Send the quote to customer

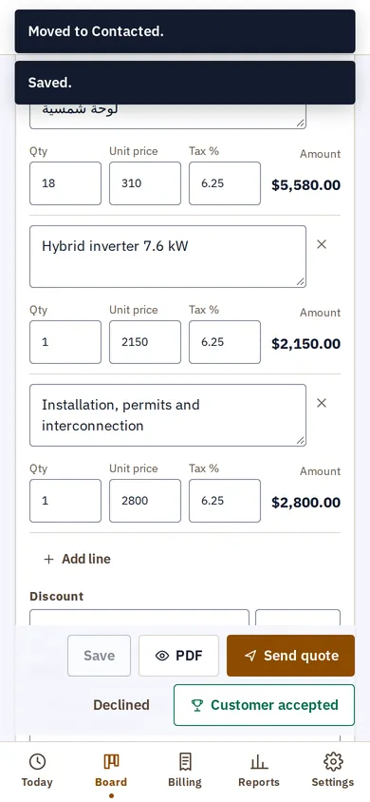pyautogui.click(x=290, y=656)
